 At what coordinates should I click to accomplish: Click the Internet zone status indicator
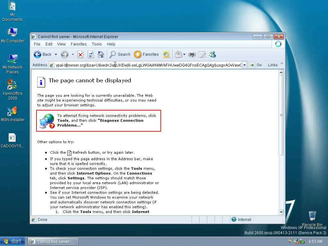click(x=242, y=220)
